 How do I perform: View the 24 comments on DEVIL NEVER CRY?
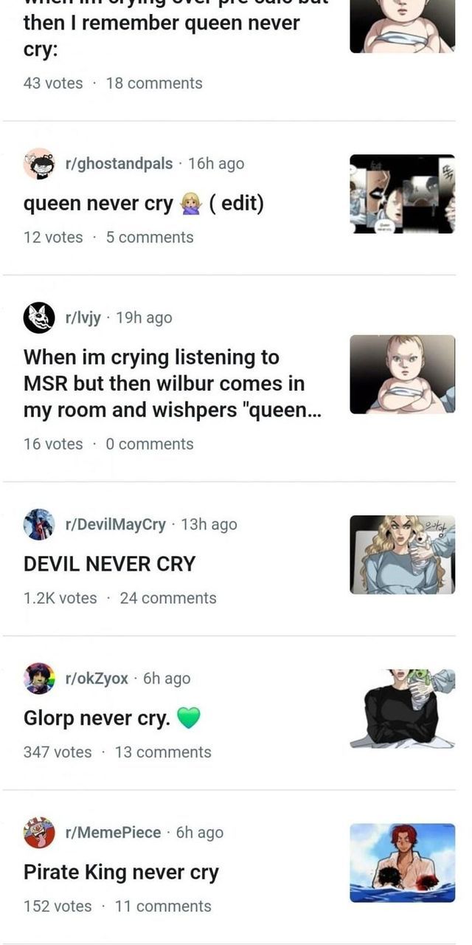pos(168,598)
